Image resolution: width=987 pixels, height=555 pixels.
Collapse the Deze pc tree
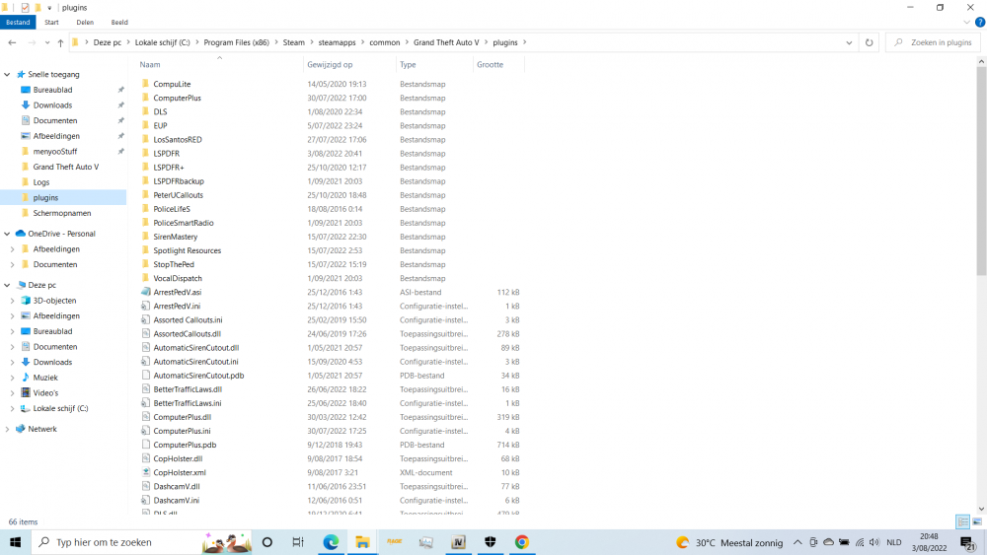point(7,285)
